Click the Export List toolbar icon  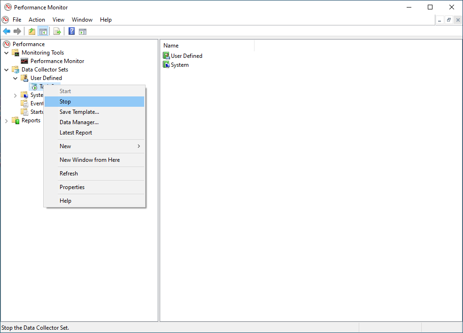click(x=56, y=31)
